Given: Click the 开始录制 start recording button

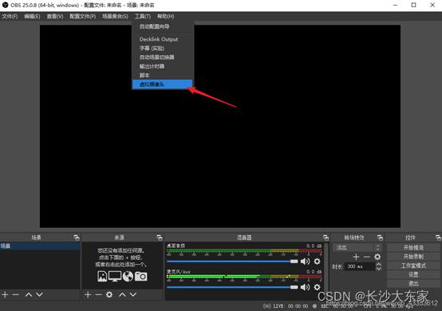Looking at the screenshot, I should [x=413, y=257].
